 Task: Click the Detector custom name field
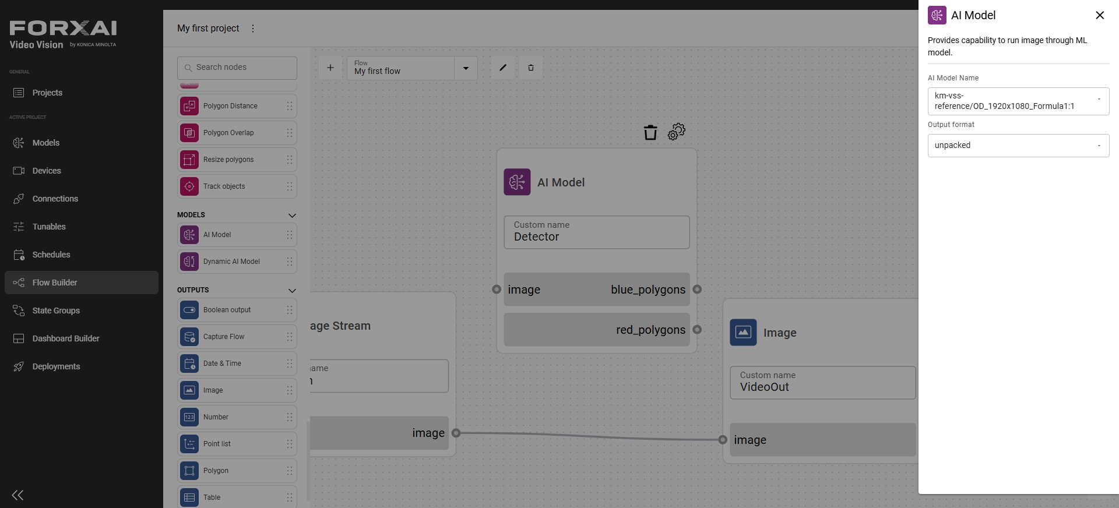point(597,232)
